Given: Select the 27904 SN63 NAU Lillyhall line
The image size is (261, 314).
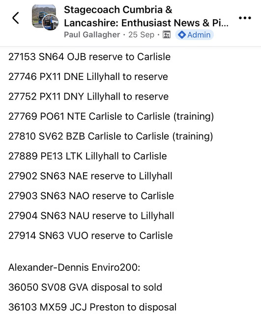Looking at the screenshot, I should [x=91, y=216].
